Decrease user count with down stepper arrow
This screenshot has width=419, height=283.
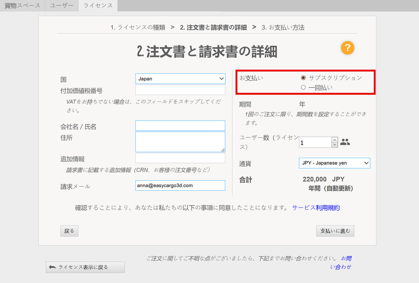(334, 145)
